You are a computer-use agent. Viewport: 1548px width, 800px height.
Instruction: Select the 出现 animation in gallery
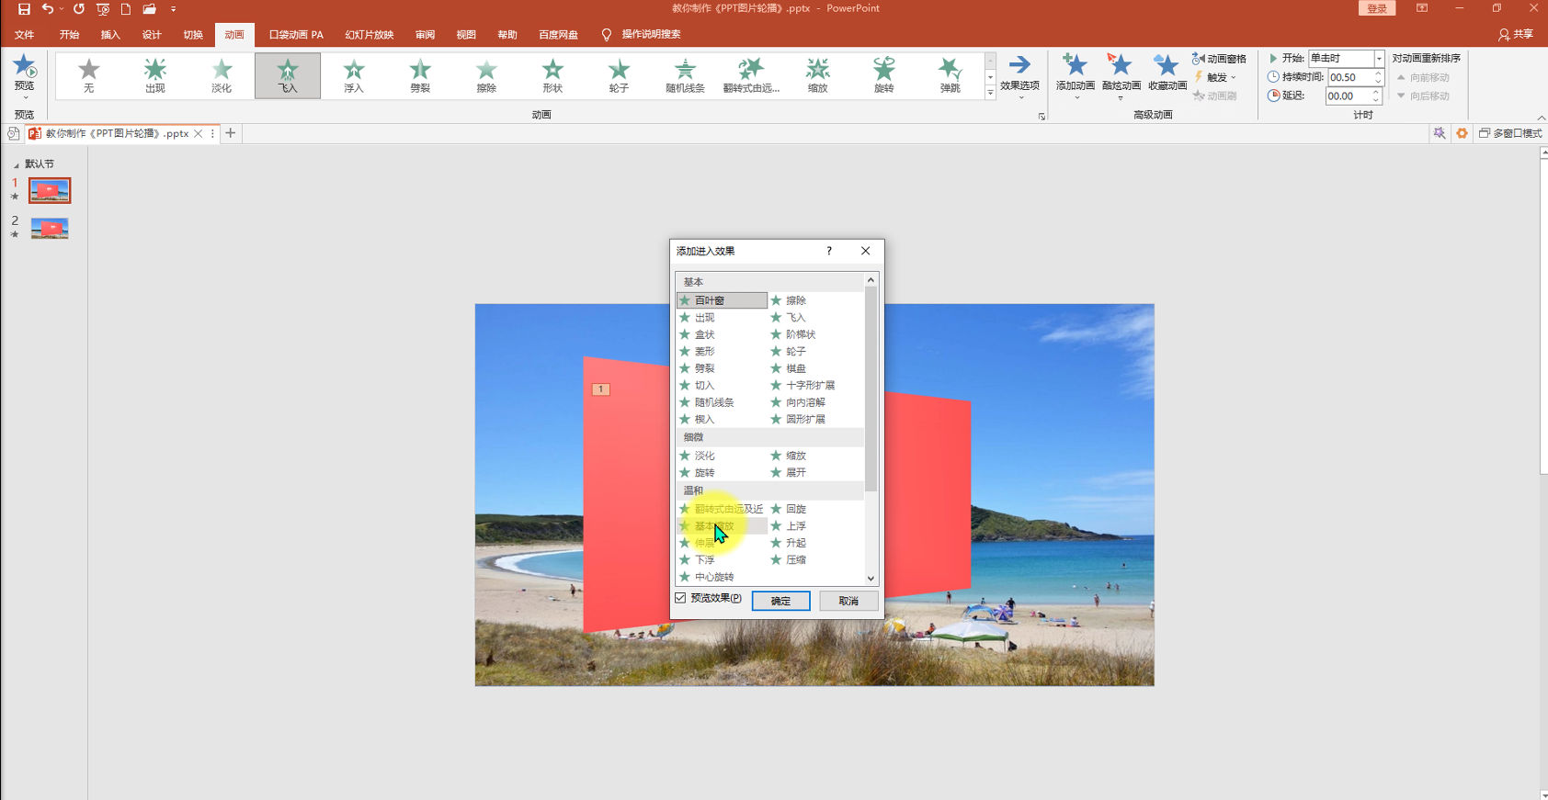click(x=155, y=75)
